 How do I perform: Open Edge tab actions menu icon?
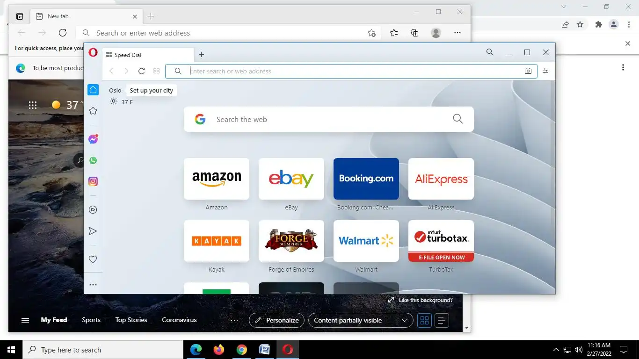pyautogui.click(x=20, y=16)
